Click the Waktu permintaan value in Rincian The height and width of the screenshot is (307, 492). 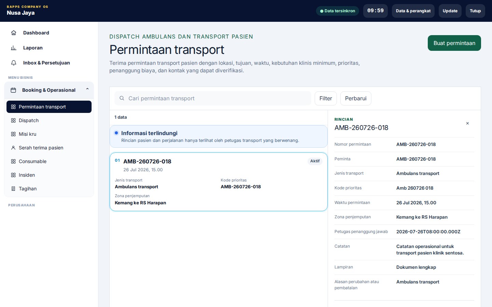click(416, 203)
